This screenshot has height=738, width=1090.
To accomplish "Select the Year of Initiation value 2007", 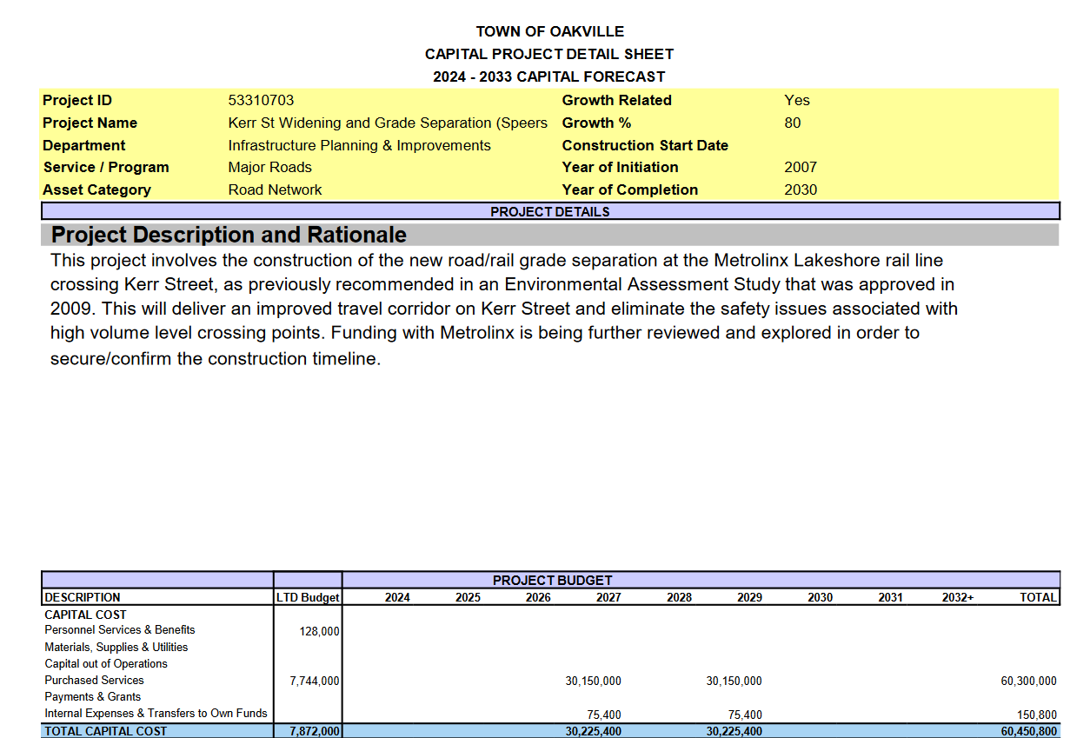I will 800,167.
